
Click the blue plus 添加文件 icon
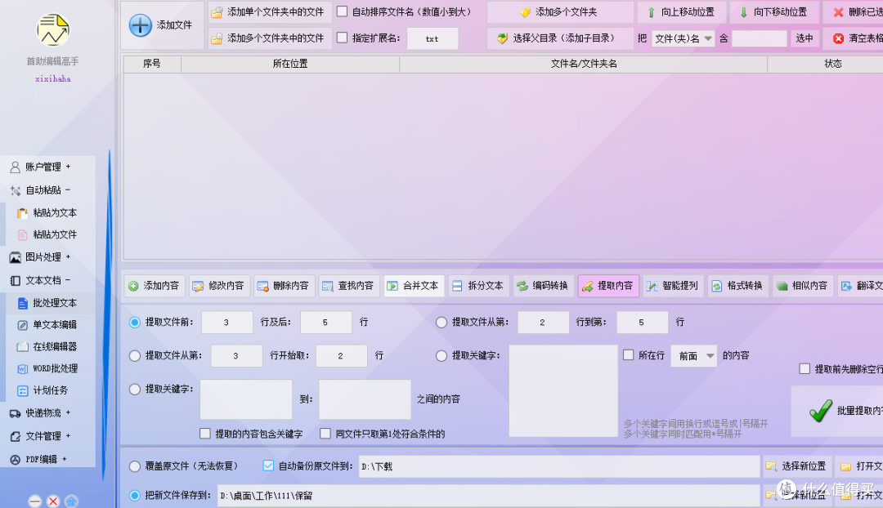(141, 25)
